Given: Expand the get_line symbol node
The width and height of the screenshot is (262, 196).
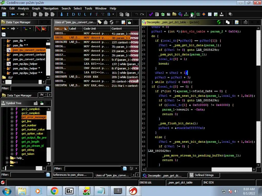Looking at the screenshot, I should tap(12, 121).
